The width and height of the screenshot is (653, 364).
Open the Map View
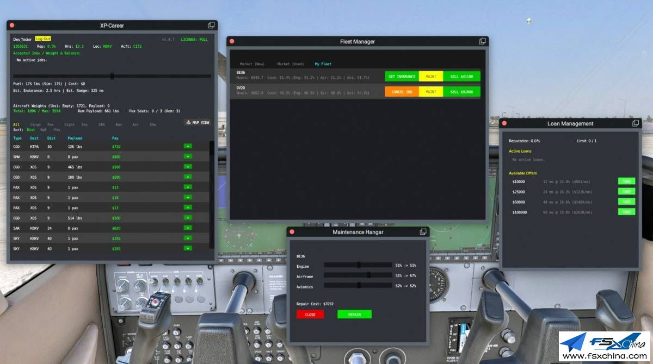point(198,123)
